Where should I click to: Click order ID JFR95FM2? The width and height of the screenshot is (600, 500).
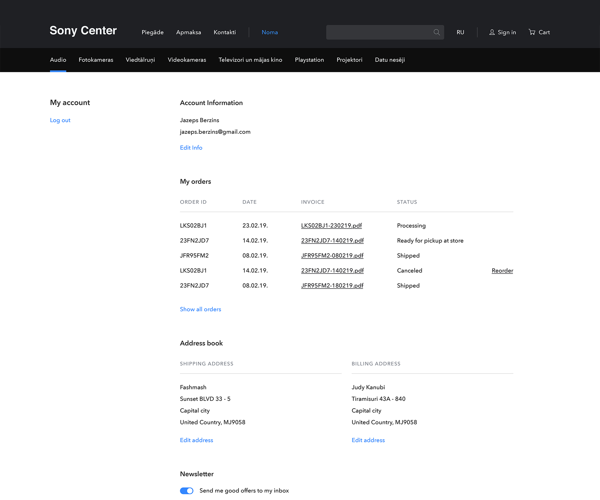click(194, 256)
